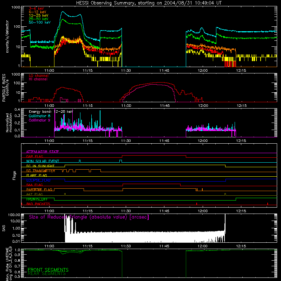The width and height of the screenshot is (281, 281).
Task: Click the GAP FLAG label
Action: (34, 156)
